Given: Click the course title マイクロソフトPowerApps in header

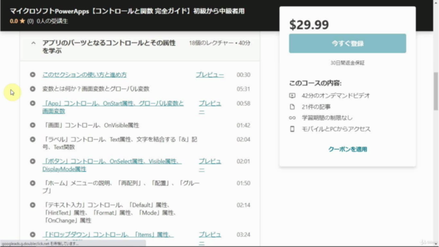Looking at the screenshot, I should (x=128, y=11).
